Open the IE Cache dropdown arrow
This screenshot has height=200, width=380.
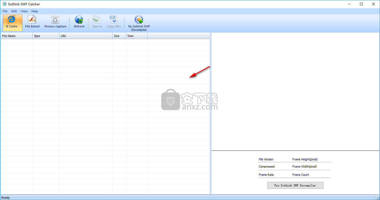pyautogui.click(x=21, y=23)
